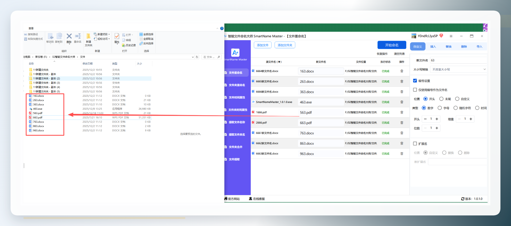Click the Explorer delete (删除) X icon
Viewport: 511px width, 226px height.
click(x=69, y=36)
